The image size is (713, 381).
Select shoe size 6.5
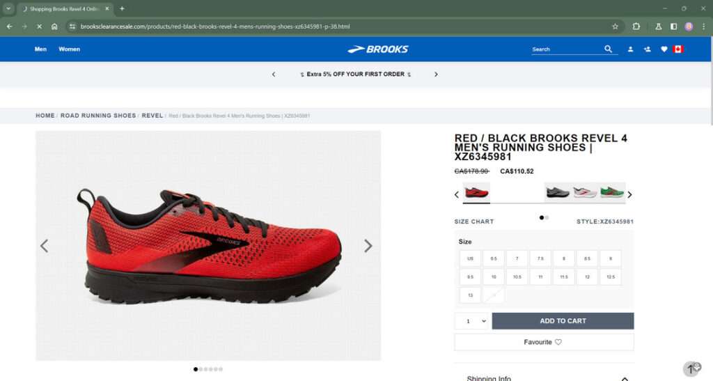pyautogui.click(x=494, y=258)
